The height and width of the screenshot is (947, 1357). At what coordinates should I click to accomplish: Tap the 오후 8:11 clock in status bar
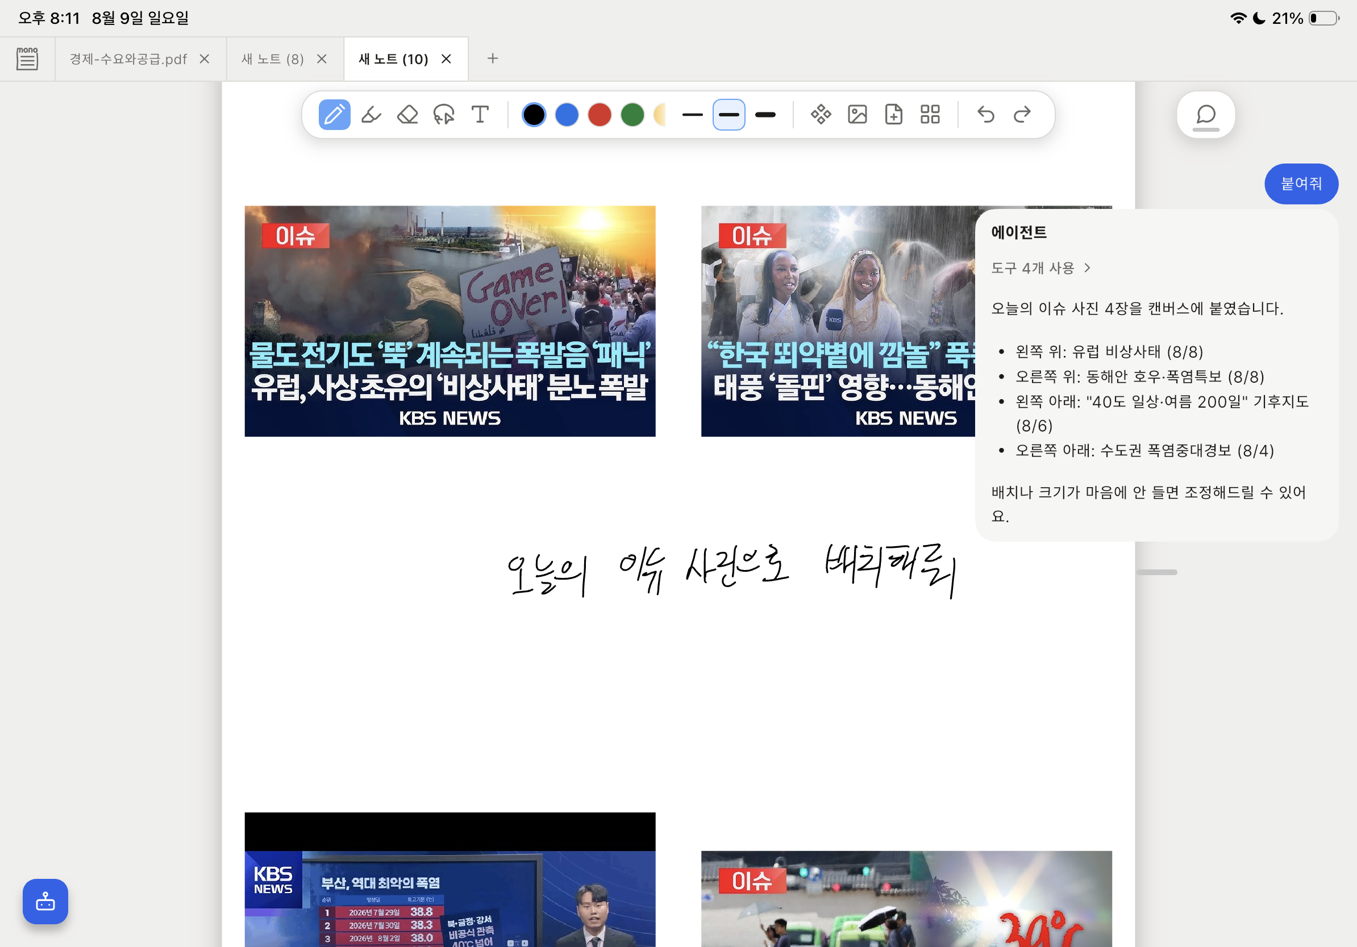(48, 18)
